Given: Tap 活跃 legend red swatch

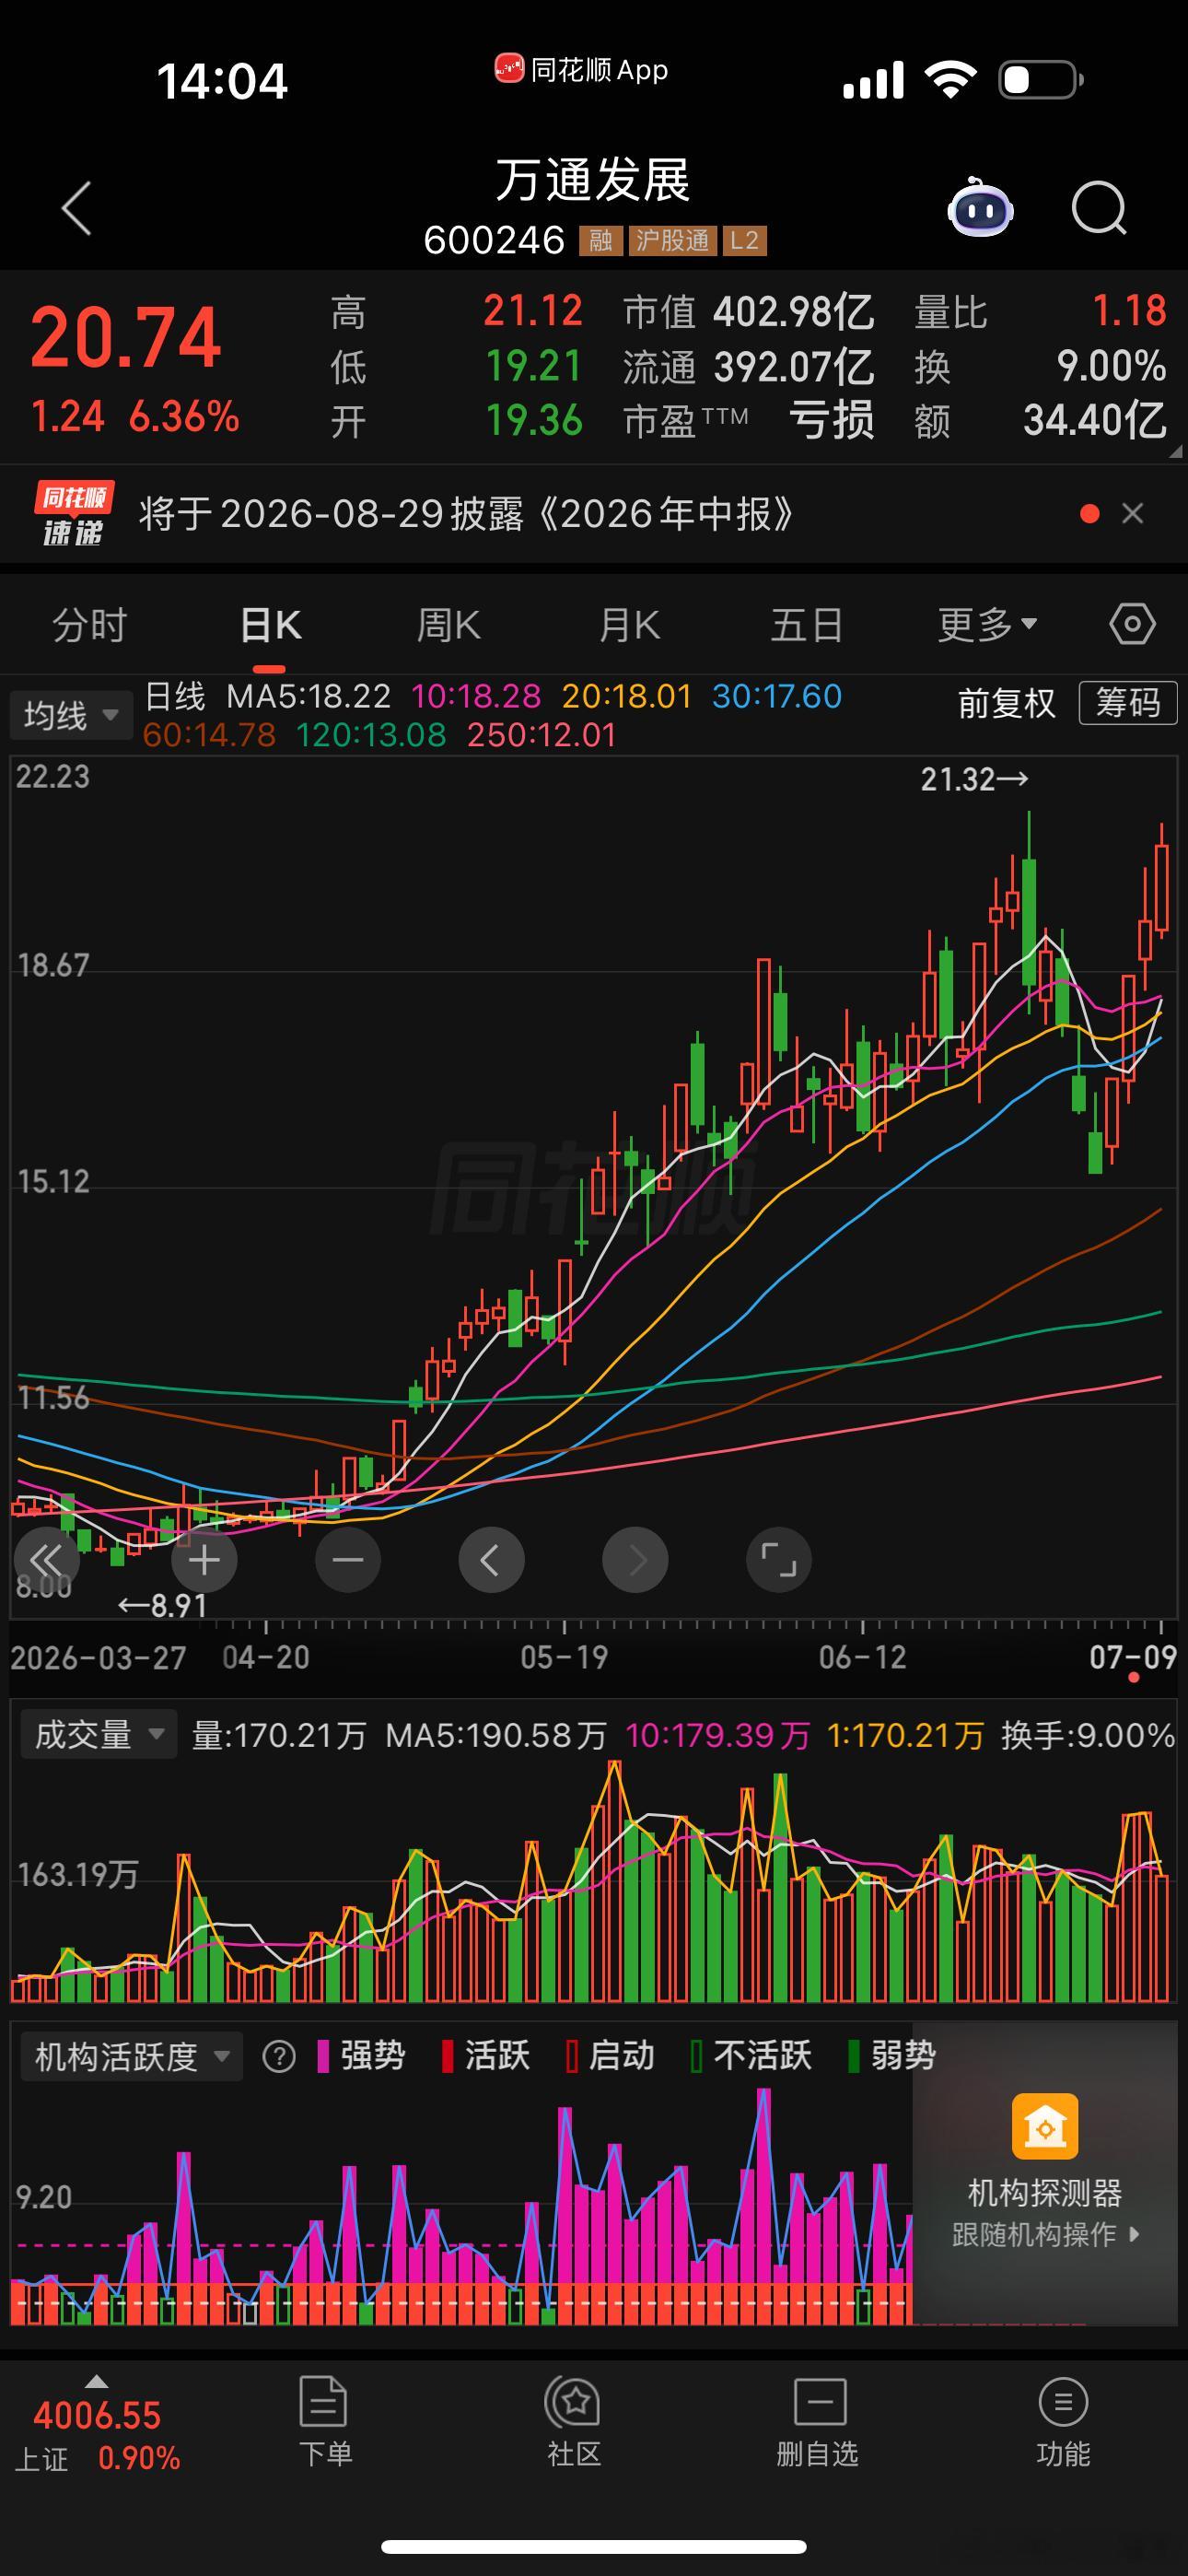Looking at the screenshot, I should click(447, 2056).
